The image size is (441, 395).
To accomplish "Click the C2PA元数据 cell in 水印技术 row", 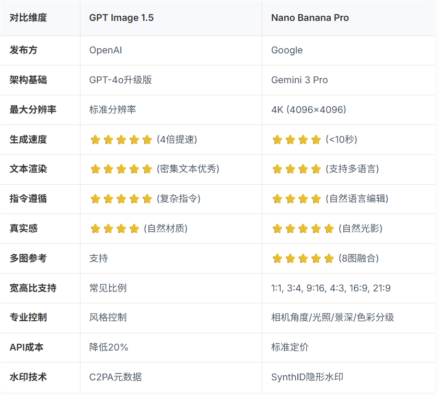I will [115, 377].
